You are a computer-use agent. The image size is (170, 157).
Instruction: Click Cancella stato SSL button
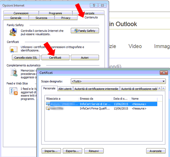(x=26, y=58)
